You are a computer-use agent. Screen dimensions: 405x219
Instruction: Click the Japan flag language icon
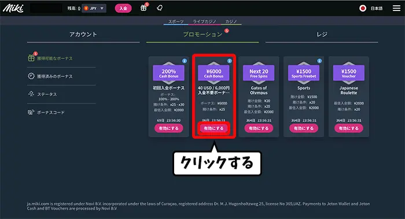click(363, 8)
